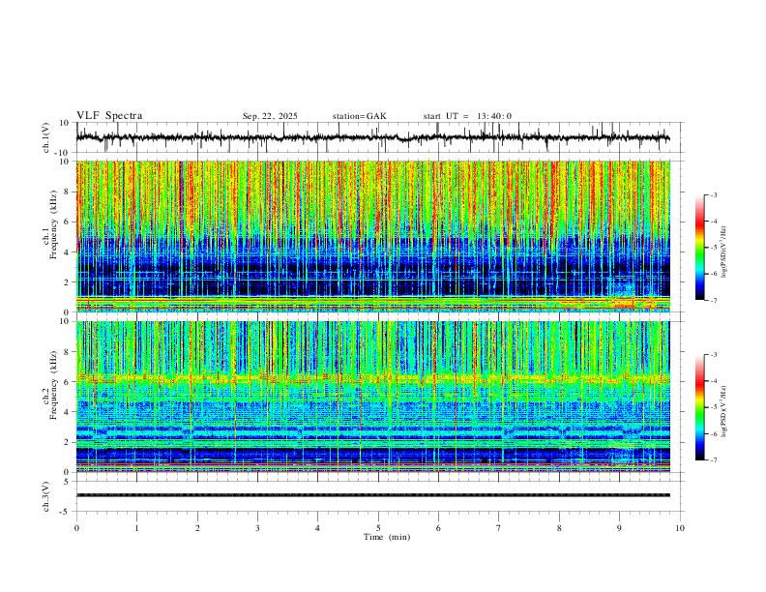Click the "8" kHz tick on ch.1 spectrogram axis
The width and height of the screenshot is (766, 592).
(x=68, y=192)
